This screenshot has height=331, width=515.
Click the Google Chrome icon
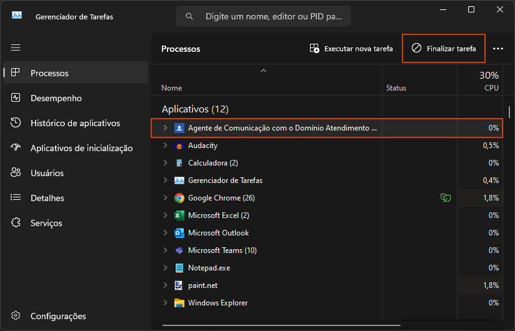click(179, 198)
